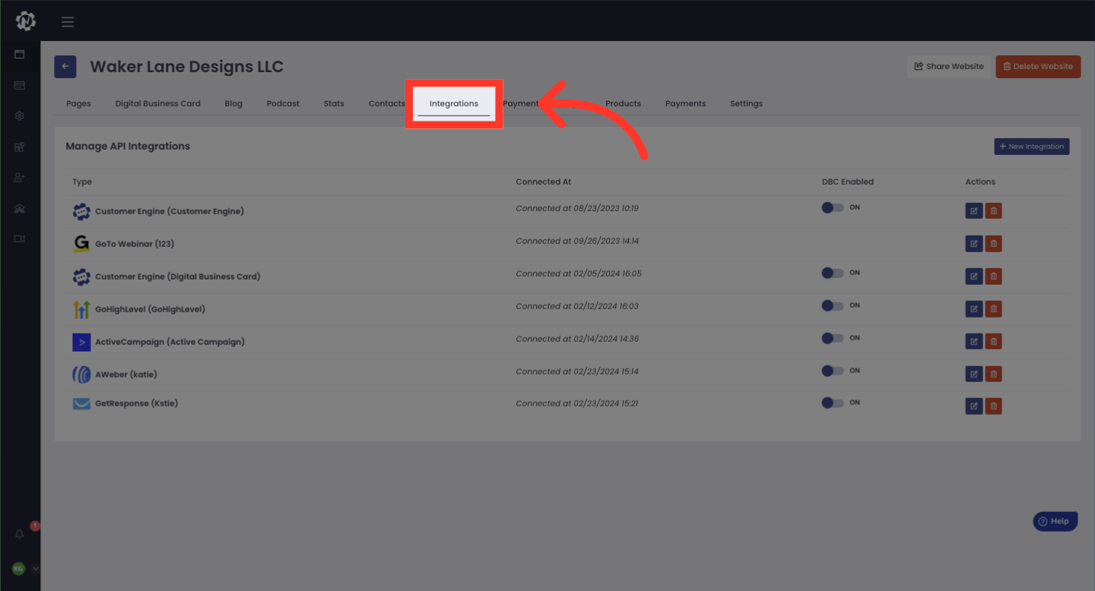The image size is (1095, 591).
Task: Click 'Connected at 09/26/2023 14:14' text
Action: (577, 241)
